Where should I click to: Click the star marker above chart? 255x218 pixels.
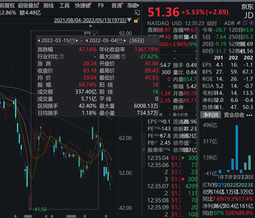pos(90,26)
